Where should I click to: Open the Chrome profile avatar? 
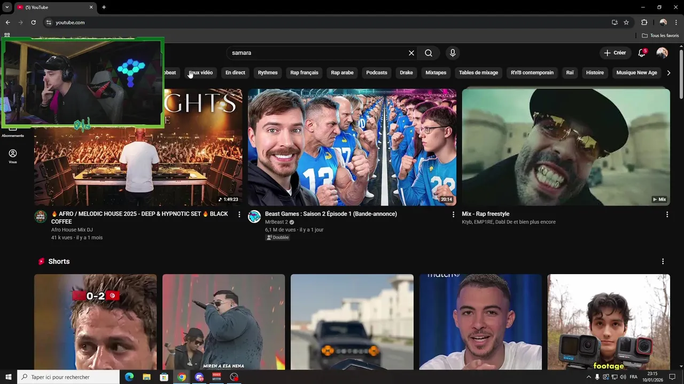tap(663, 22)
